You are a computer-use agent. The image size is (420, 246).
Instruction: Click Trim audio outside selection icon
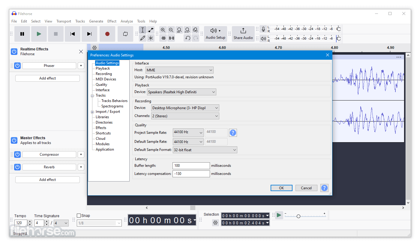tap(163, 38)
